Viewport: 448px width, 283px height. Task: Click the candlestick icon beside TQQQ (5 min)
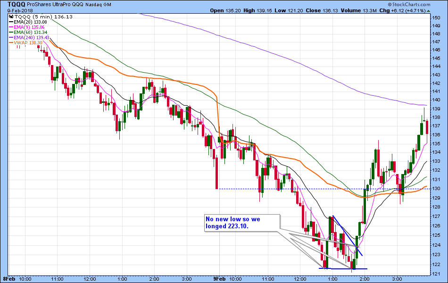pos(11,17)
